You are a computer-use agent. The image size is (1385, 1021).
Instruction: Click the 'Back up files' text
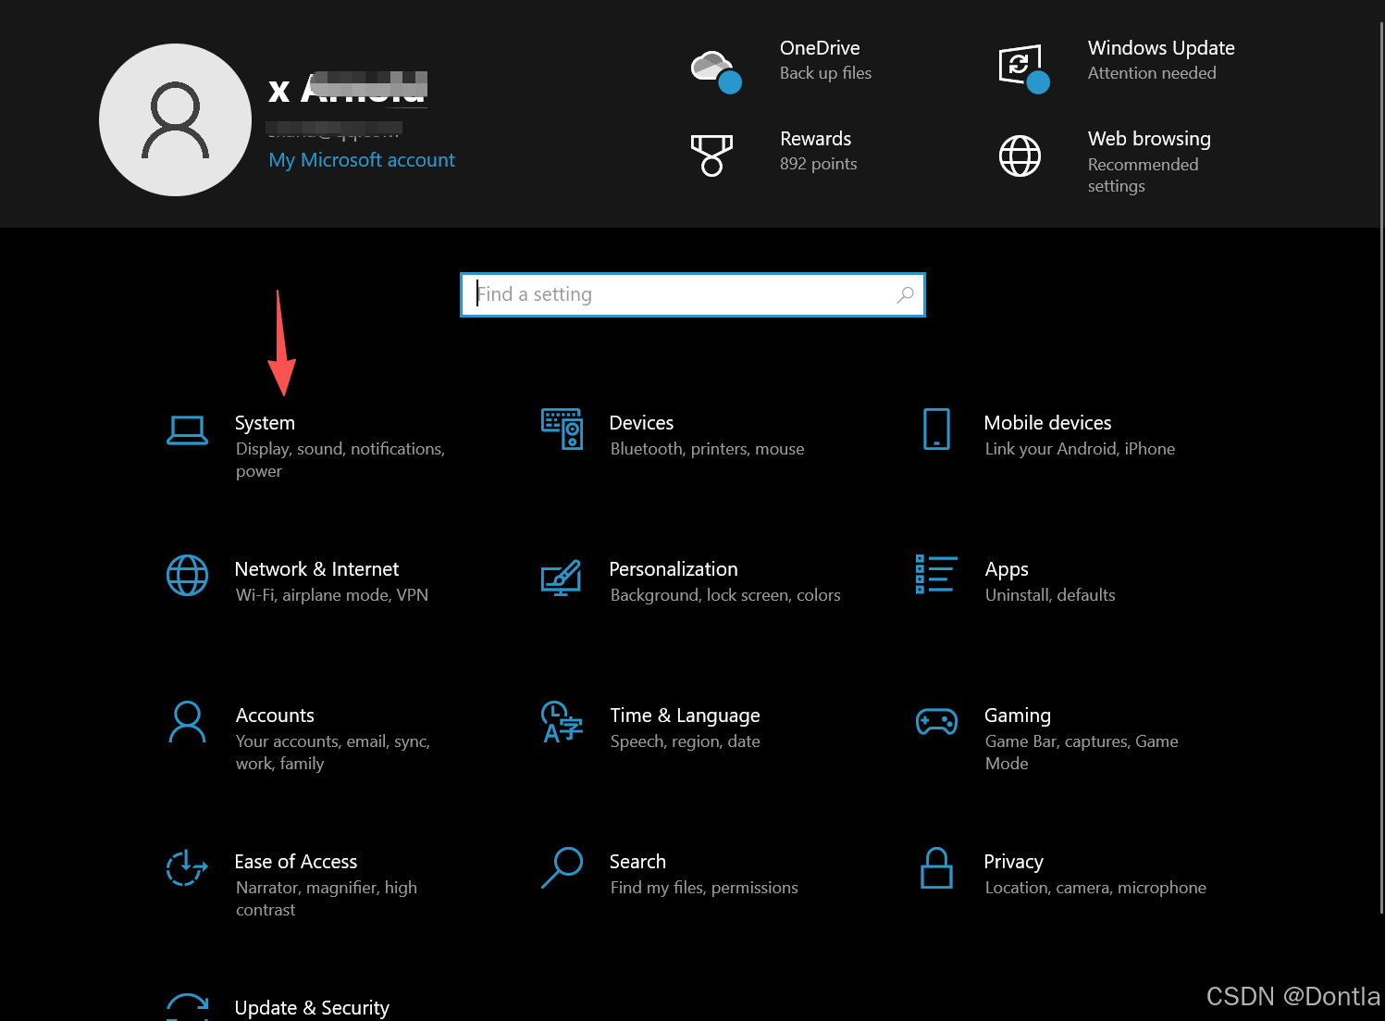pyautogui.click(x=825, y=73)
